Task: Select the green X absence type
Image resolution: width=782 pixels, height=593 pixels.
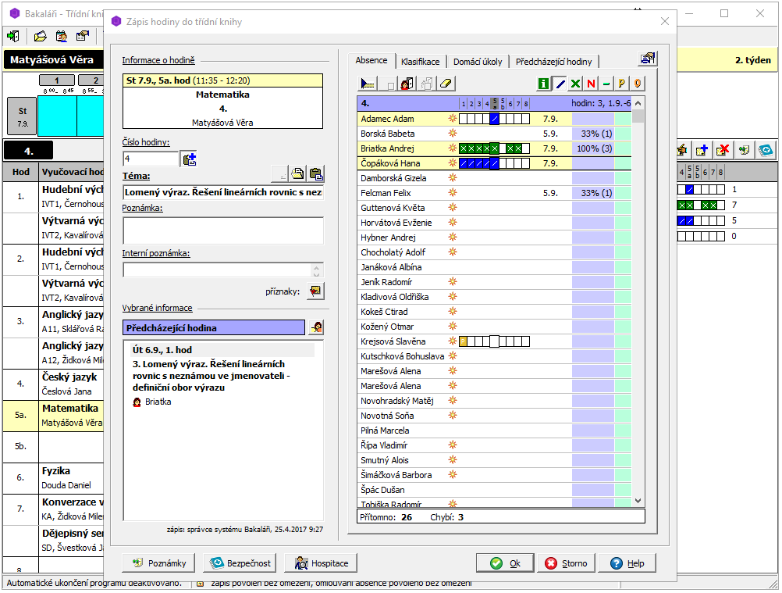Action: coord(576,84)
